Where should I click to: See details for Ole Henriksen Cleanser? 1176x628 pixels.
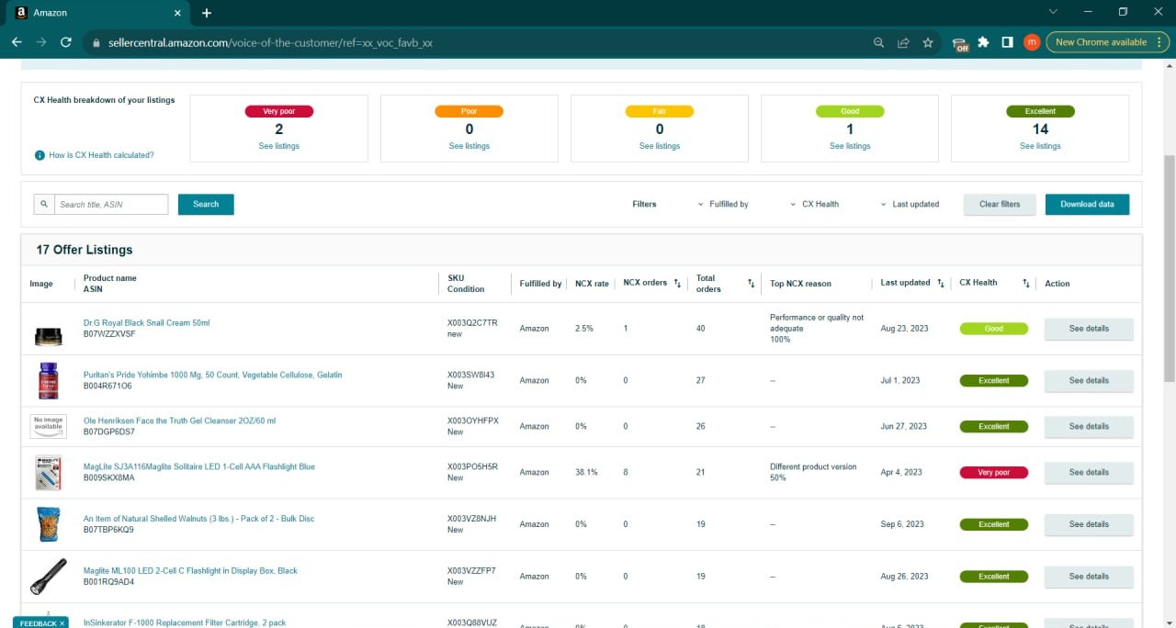click(1089, 426)
